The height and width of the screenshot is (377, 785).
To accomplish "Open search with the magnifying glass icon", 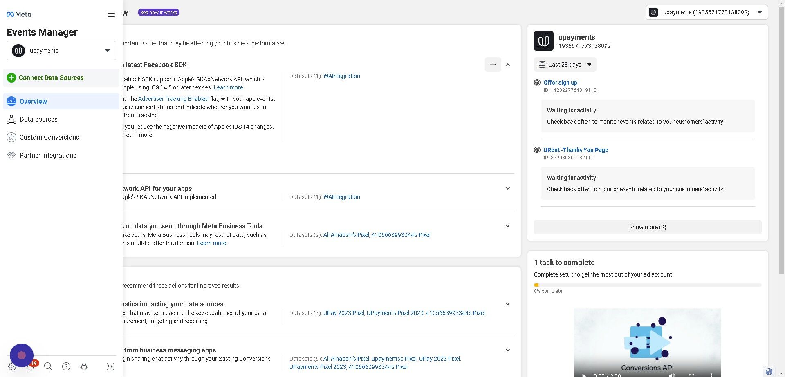I will tap(48, 366).
